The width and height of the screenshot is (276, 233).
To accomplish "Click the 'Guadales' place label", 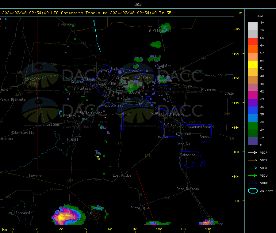I will 164,66.
